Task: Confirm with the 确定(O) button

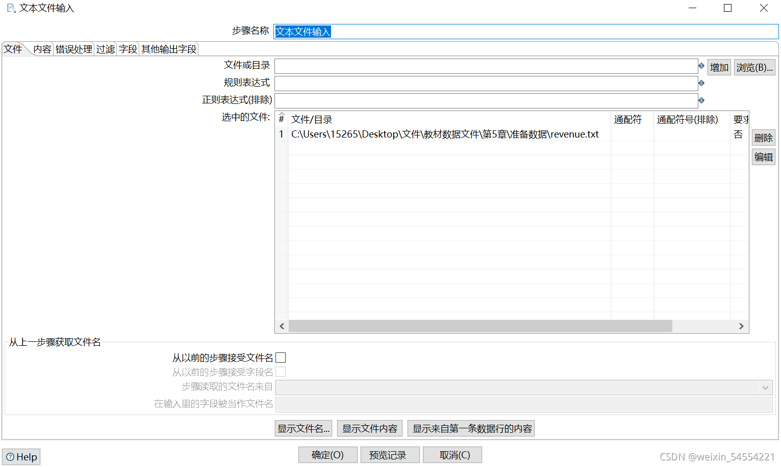Action: pyautogui.click(x=327, y=455)
